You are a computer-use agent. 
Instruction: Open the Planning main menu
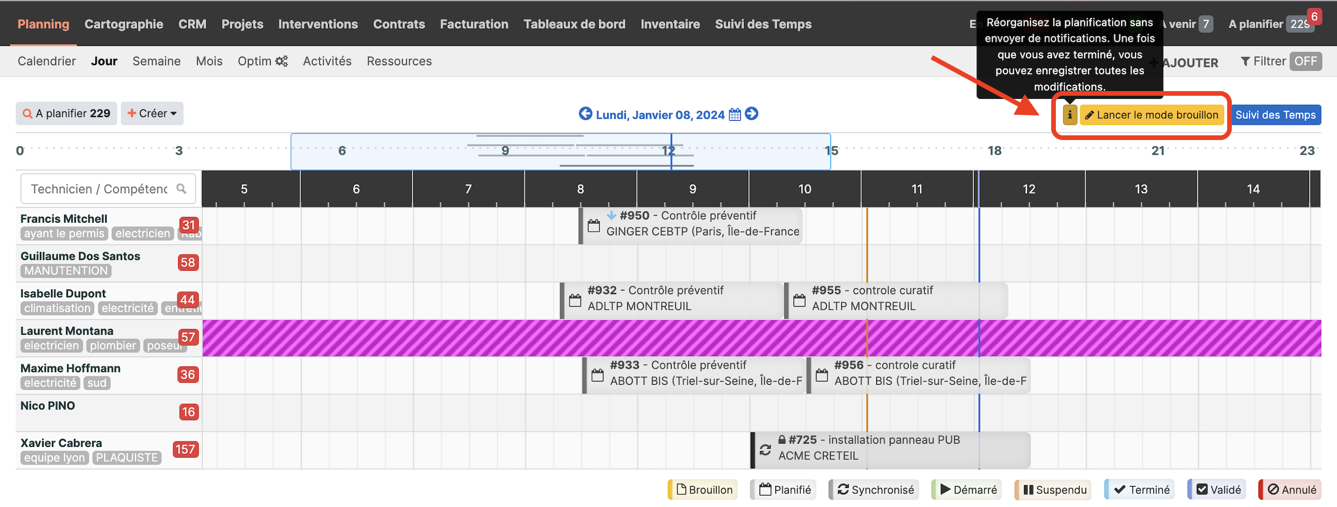[x=43, y=24]
